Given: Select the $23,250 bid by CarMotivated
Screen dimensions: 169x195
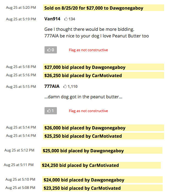Looking at the screenshot, I should 82,188.
